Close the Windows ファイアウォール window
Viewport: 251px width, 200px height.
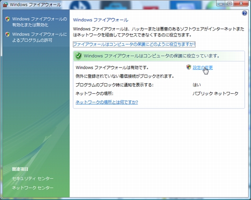tap(241, 3)
